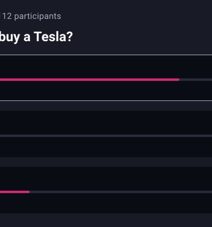
Task: Click the area above the second option's bar
Action: (x=106, y=123)
